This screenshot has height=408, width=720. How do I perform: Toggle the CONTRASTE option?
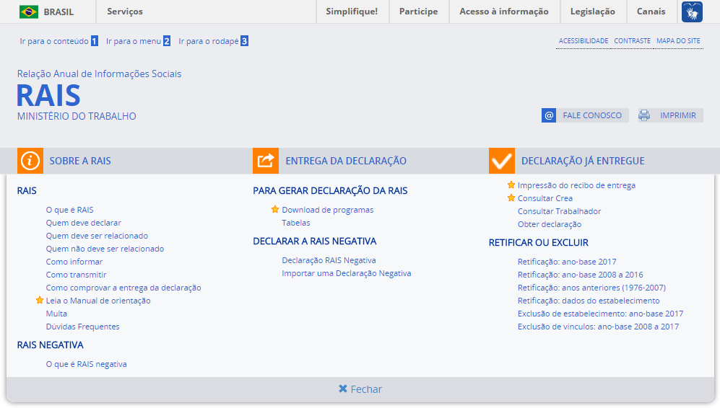(633, 41)
